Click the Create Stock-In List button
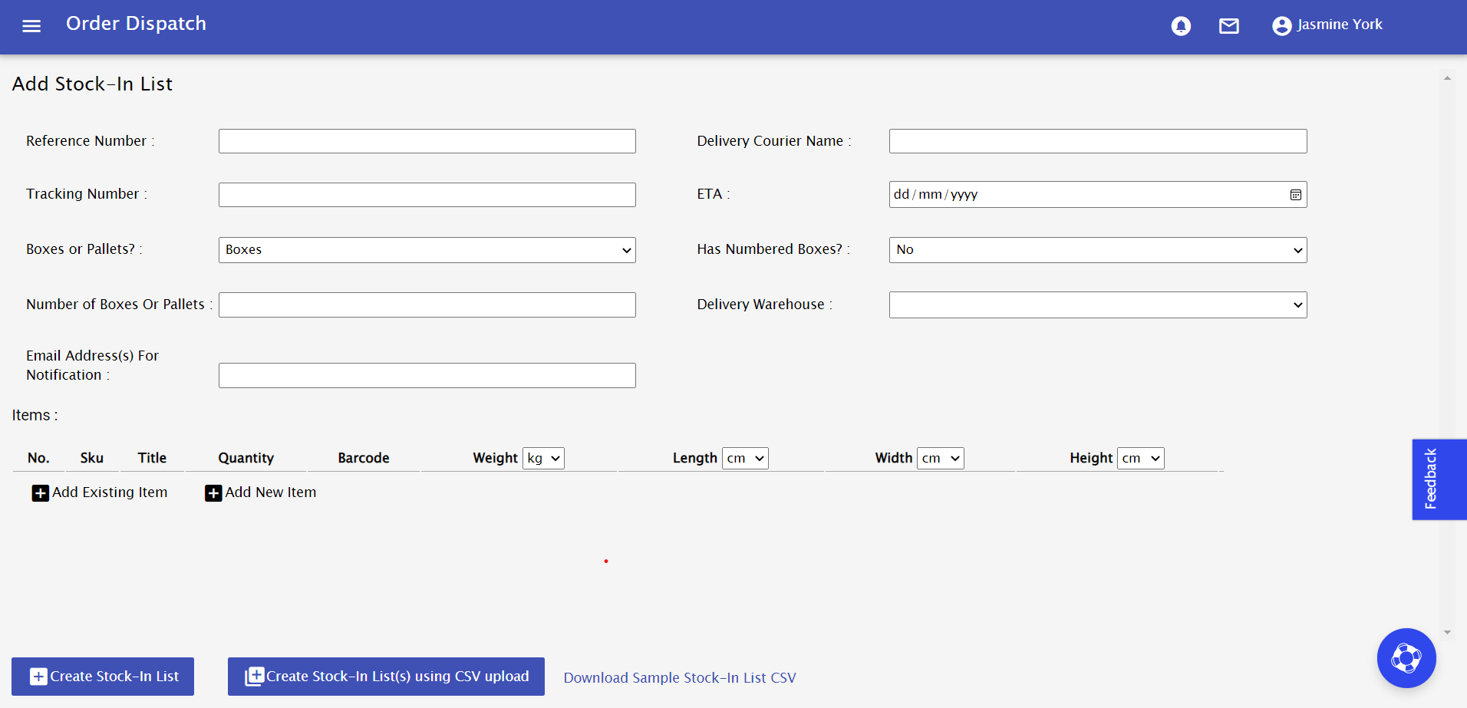This screenshot has height=708, width=1467. [102, 676]
